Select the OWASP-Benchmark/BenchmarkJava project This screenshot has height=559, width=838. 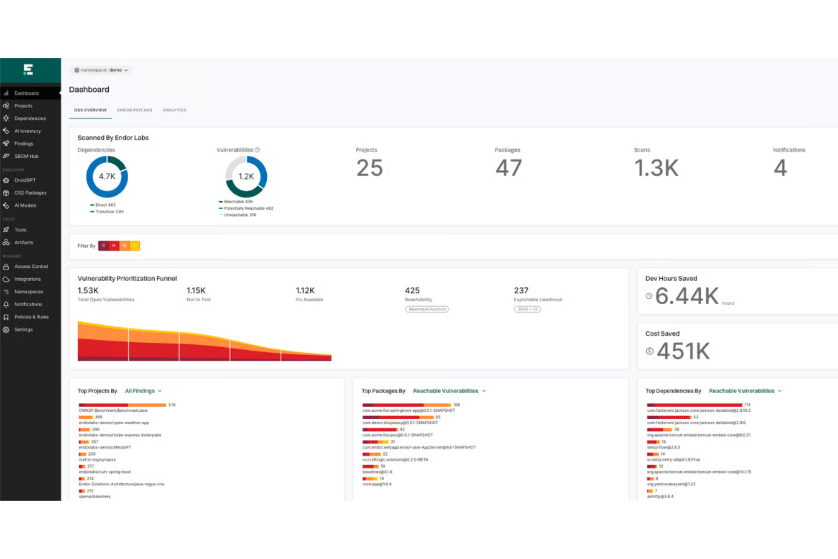point(113,410)
